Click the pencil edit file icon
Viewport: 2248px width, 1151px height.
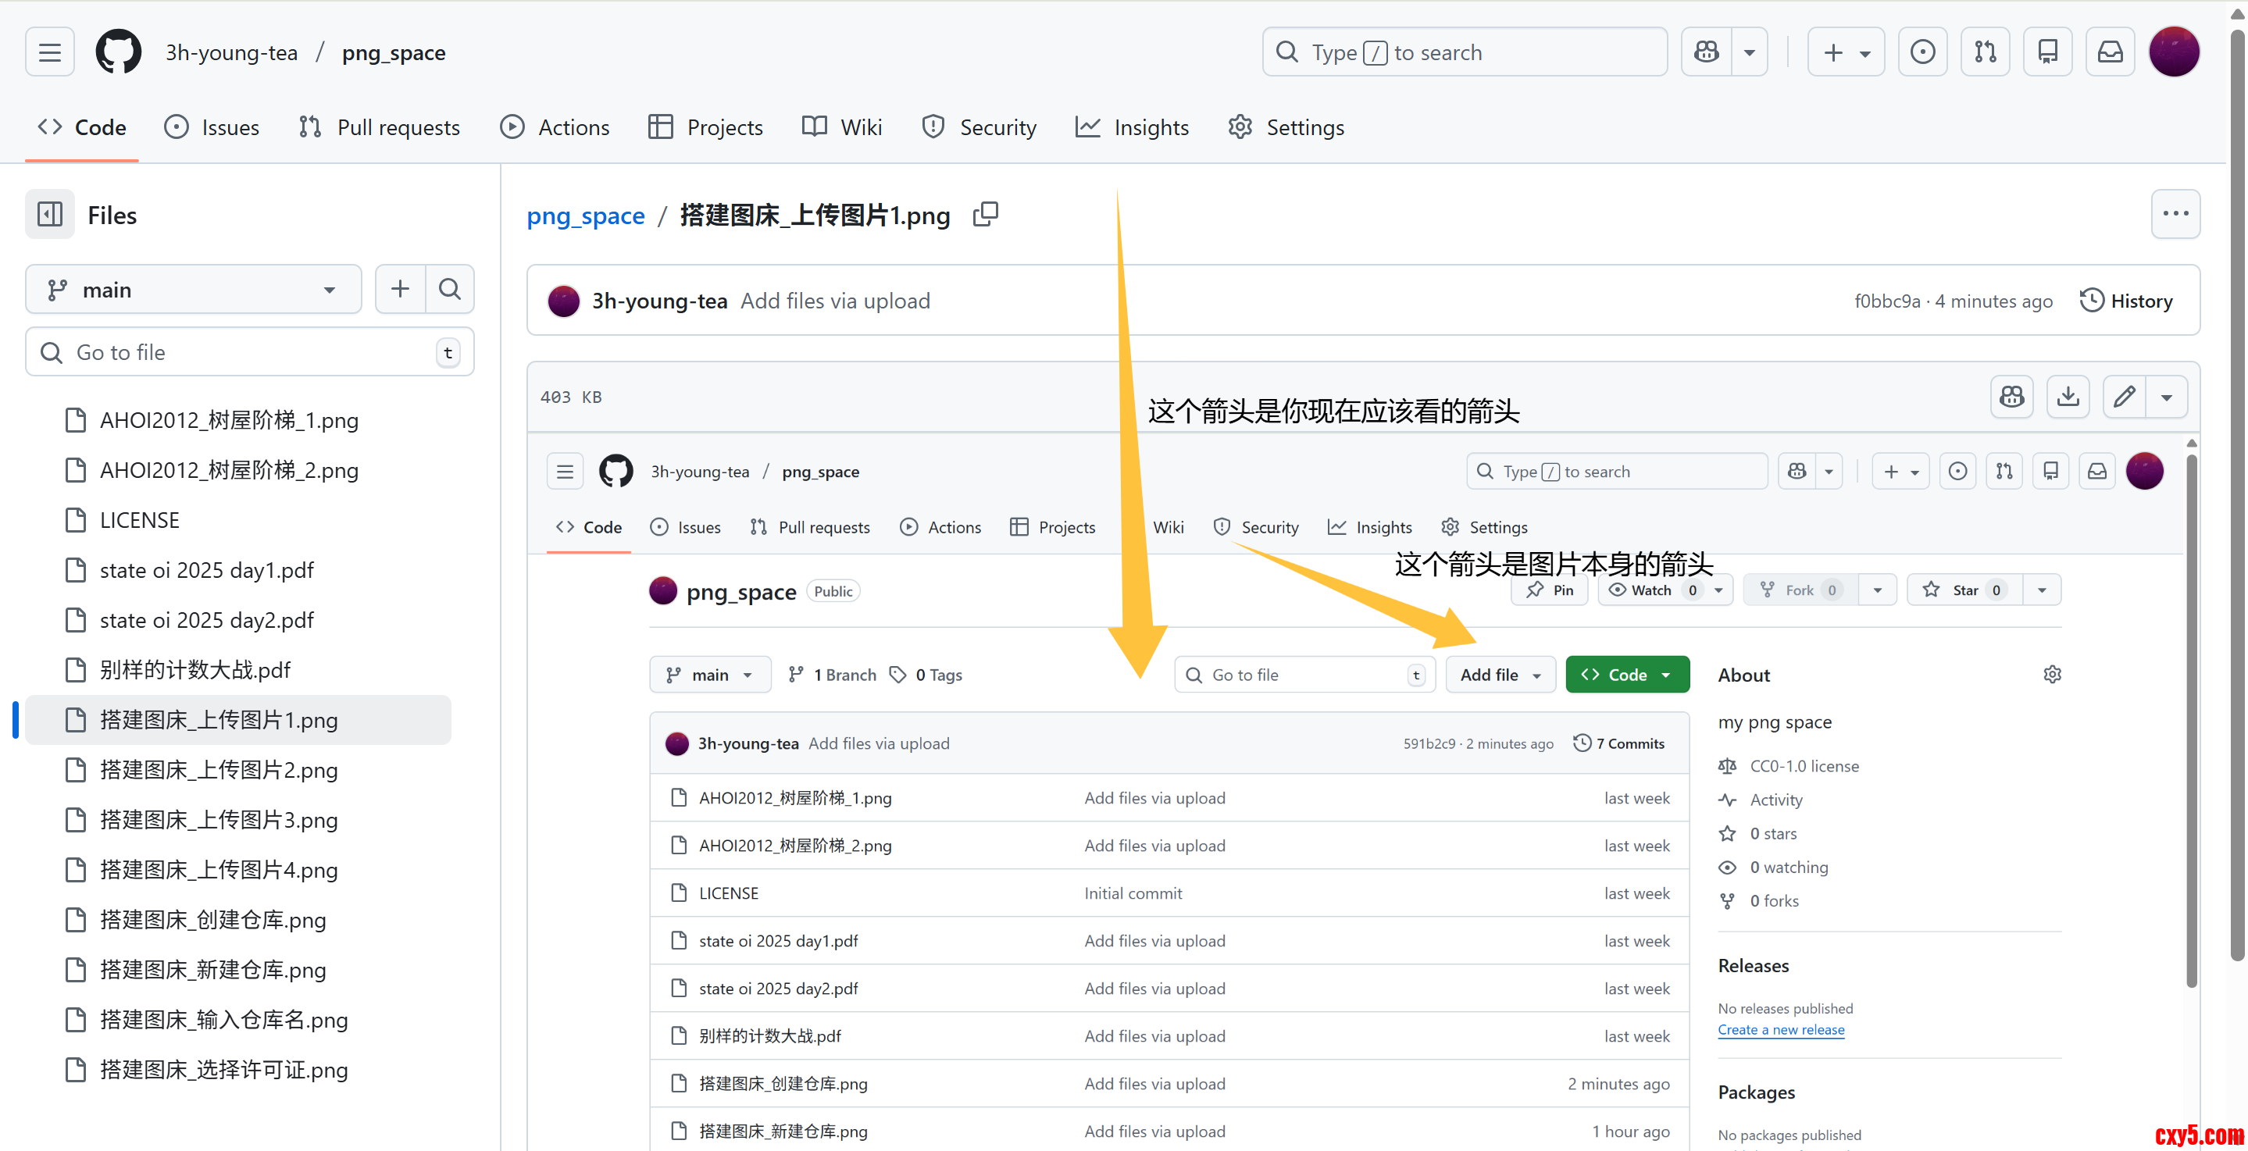point(2124,397)
